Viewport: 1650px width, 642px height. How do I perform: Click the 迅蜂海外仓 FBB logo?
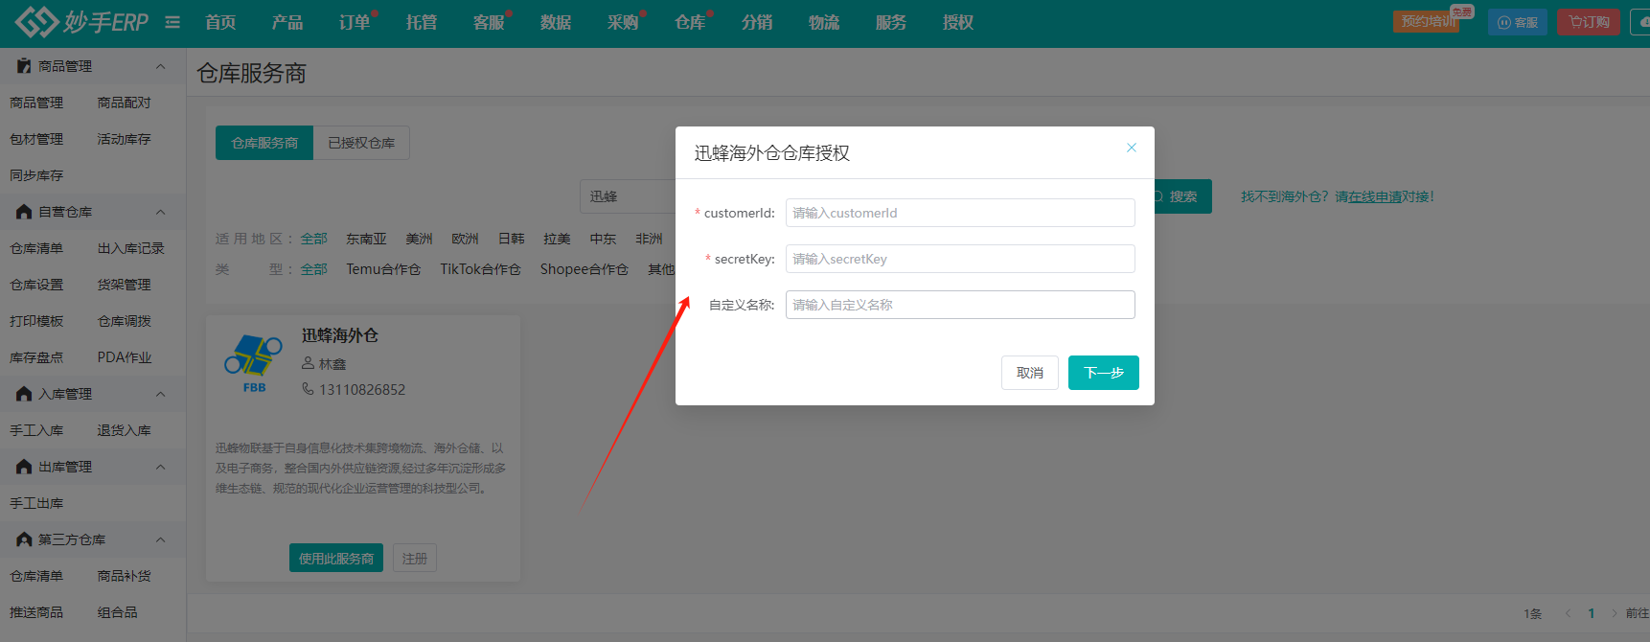pyautogui.click(x=254, y=363)
